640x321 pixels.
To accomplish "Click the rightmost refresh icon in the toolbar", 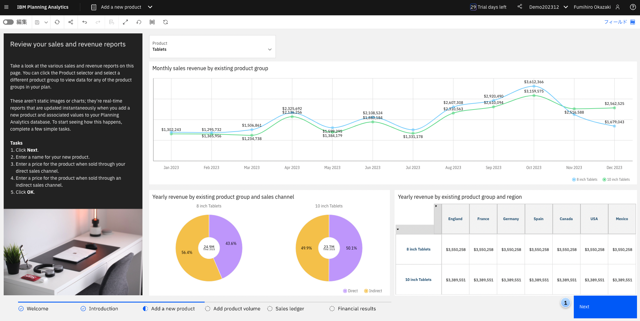I will tap(166, 22).
